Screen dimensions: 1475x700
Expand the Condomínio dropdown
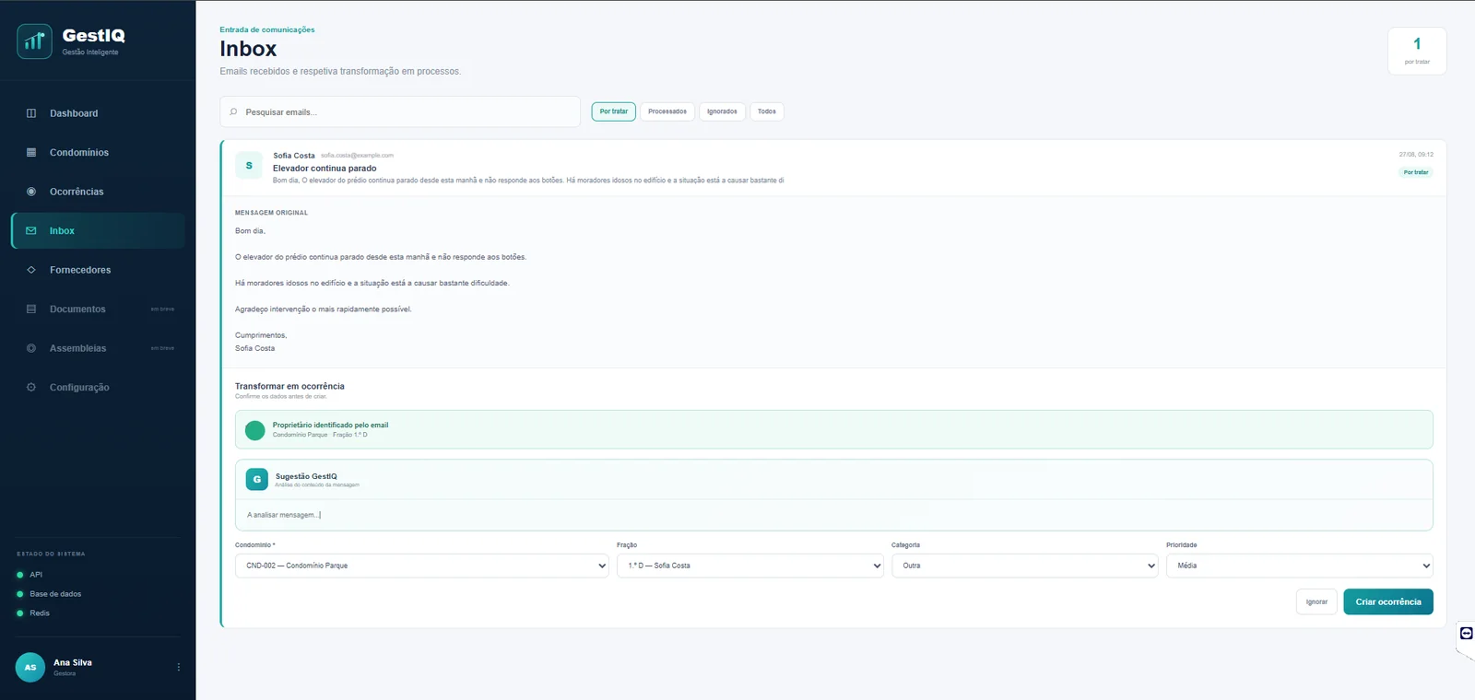(x=422, y=566)
